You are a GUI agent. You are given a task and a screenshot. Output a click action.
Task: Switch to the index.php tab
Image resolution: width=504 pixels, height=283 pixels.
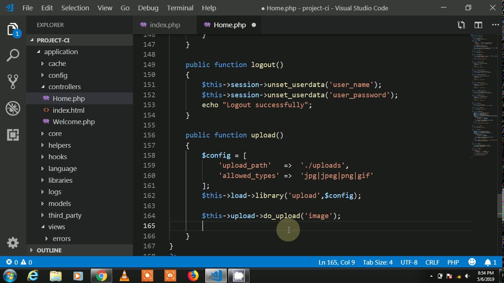[165, 25]
